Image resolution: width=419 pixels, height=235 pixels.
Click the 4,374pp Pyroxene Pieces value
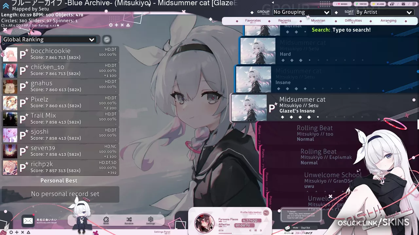coord(252,220)
